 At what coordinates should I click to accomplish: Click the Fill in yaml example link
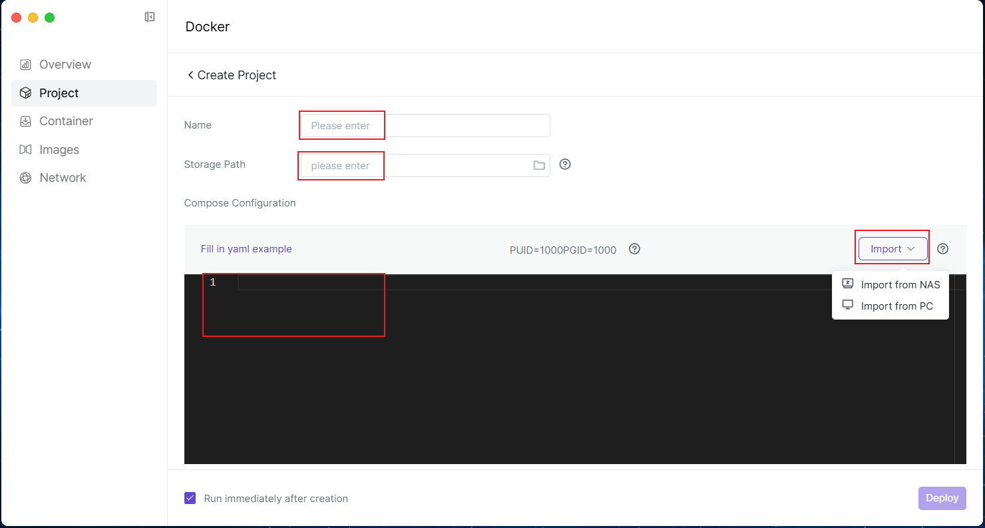click(x=246, y=249)
